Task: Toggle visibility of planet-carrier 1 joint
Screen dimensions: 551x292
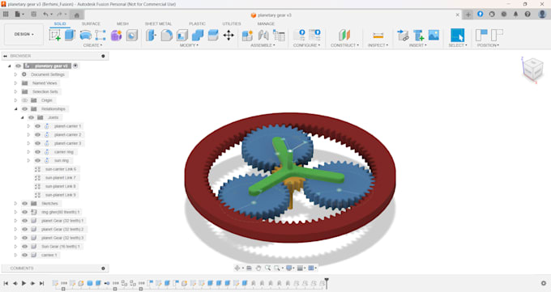Action: point(37,126)
